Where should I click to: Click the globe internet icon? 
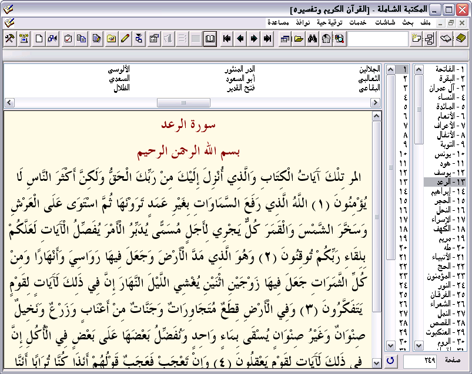pos(325,38)
